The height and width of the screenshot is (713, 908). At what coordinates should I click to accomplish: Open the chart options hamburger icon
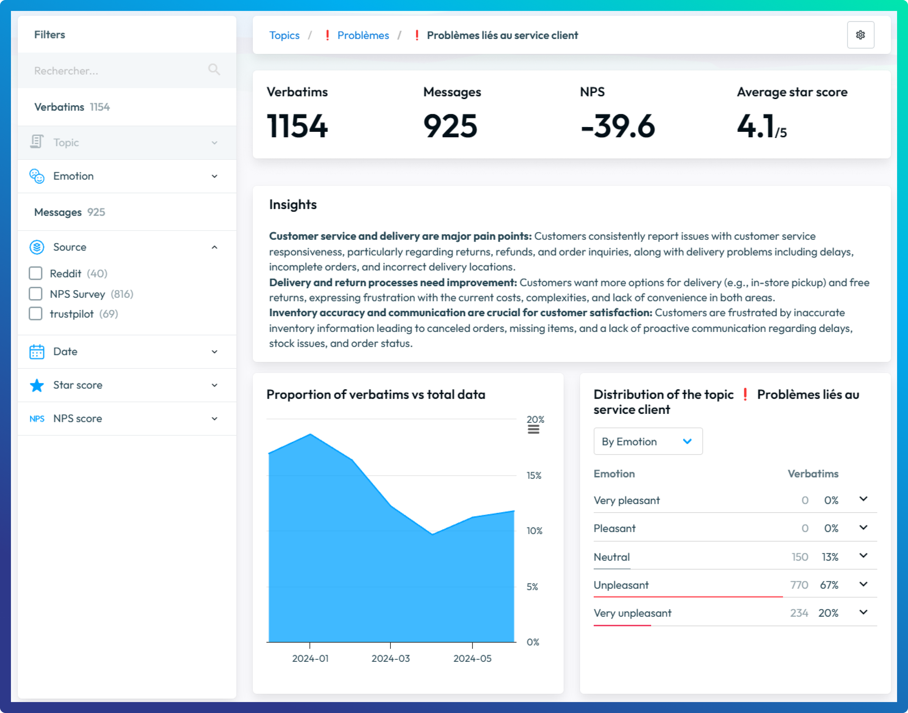533,429
